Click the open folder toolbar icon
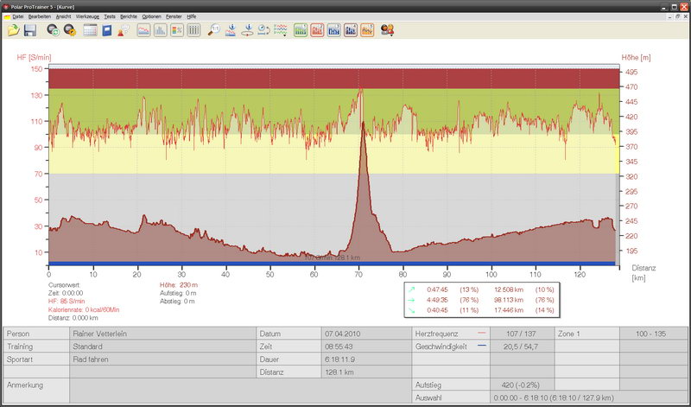Screen dimensions: 691x407 tap(13, 30)
